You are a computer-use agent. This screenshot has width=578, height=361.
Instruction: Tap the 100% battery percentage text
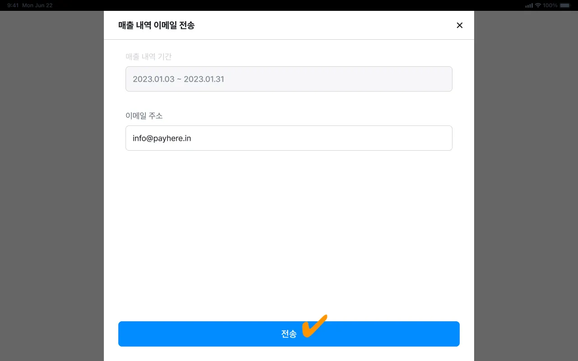click(x=550, y=5)
